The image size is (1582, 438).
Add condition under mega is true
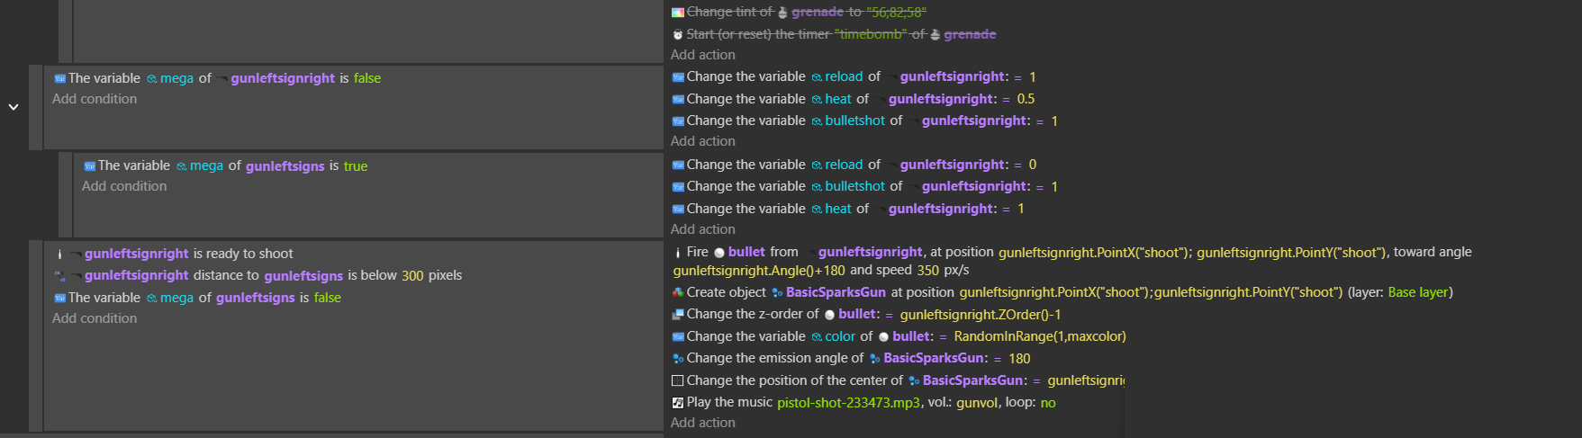[124, 186]
